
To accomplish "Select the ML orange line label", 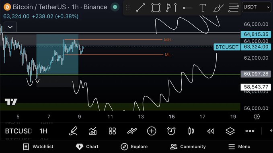I will click(168, 55).
